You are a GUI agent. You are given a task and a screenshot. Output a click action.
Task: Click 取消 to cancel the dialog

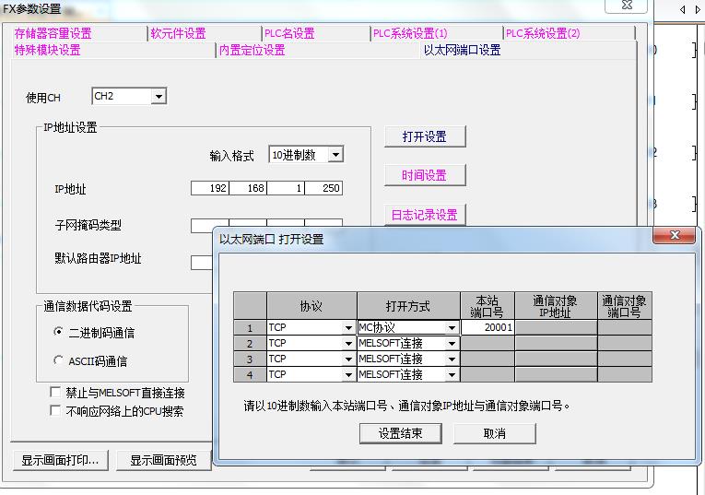coord(494,433)
